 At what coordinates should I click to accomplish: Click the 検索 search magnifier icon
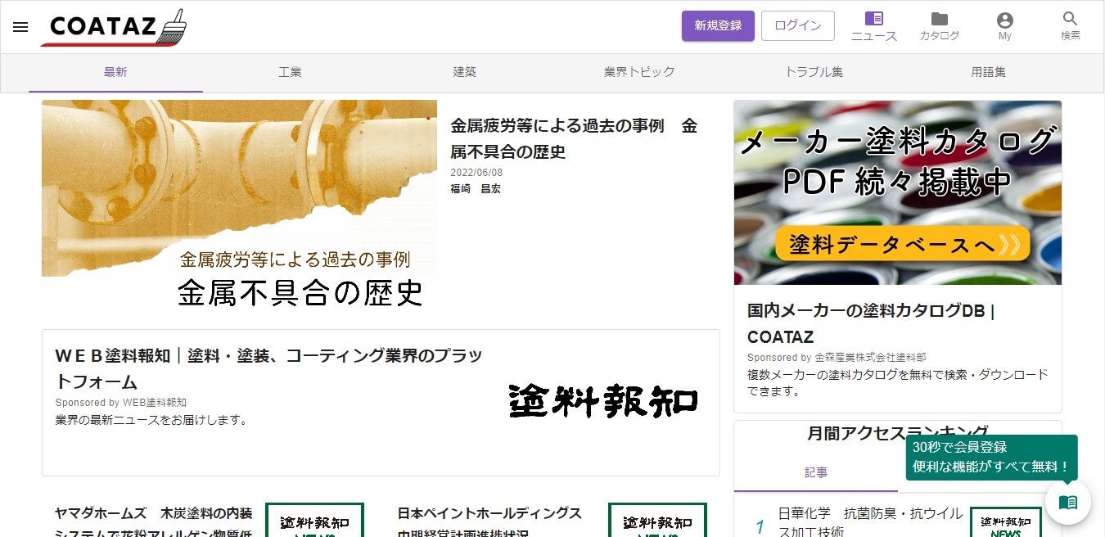tap(1071, 26)
